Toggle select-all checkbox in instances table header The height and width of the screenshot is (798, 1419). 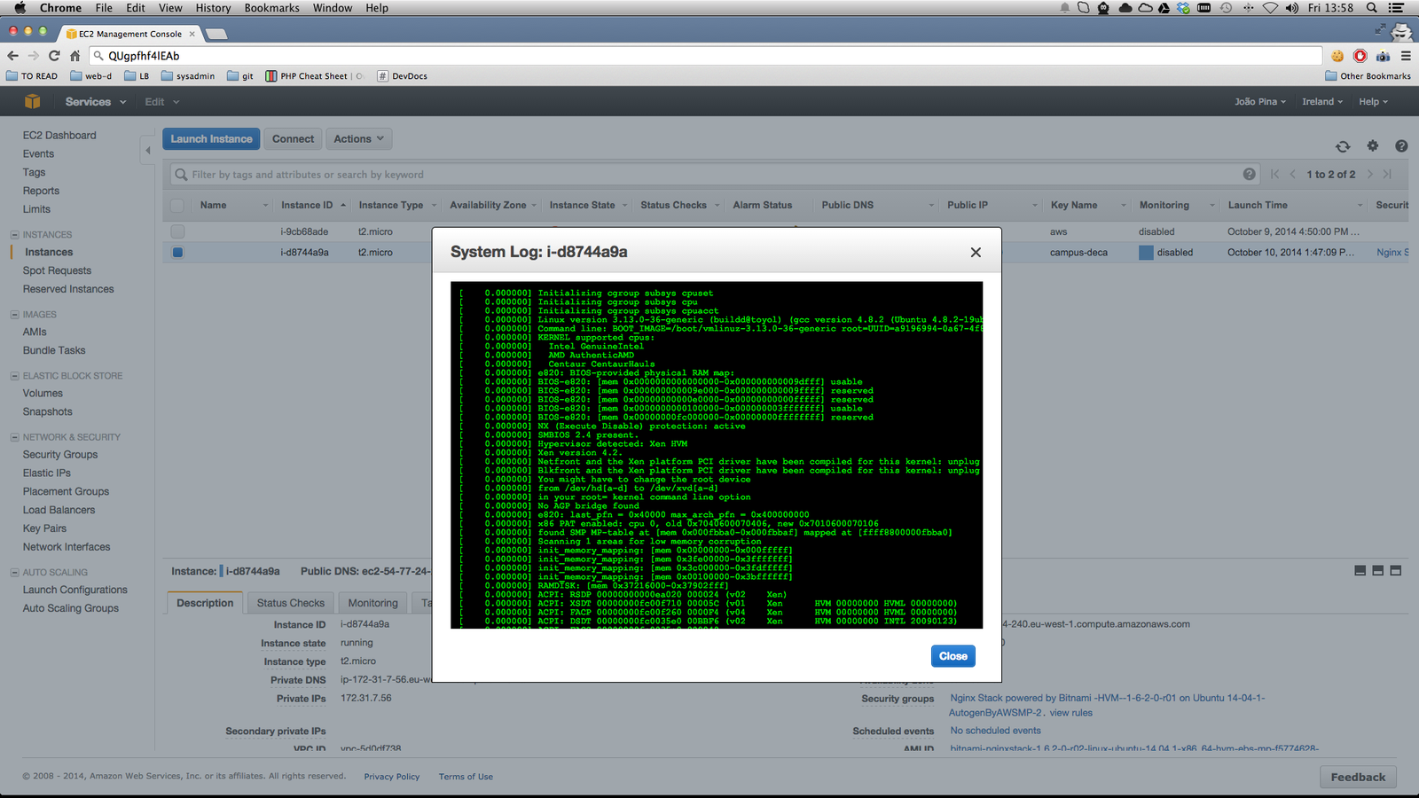pos(177,205)
